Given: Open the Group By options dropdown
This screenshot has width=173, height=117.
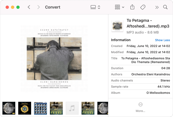Looking at the screenshot, I should 119,7.
